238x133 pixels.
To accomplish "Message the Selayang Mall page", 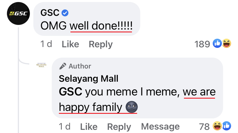I will [160, 126].
